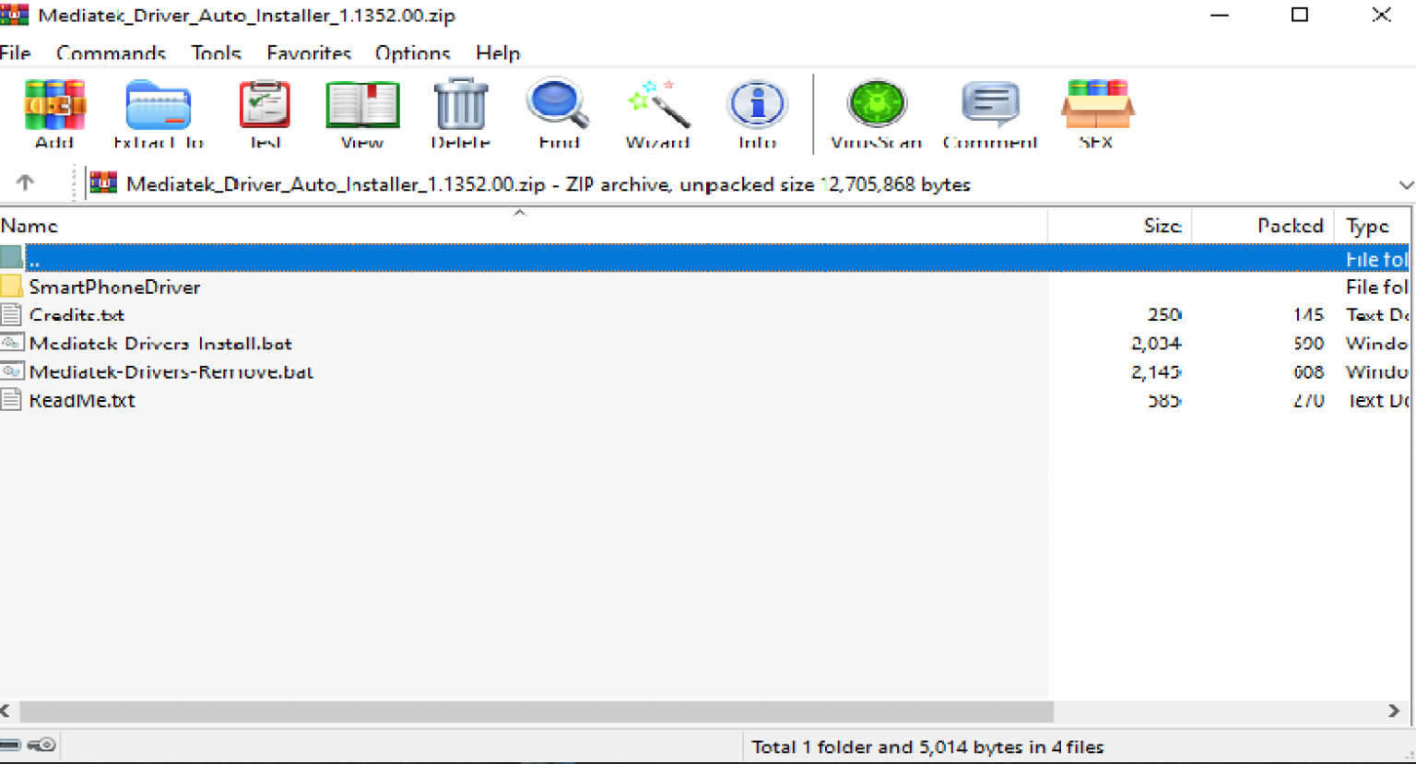
Task: Click the key icon in status bar
Action: (41, 746)
